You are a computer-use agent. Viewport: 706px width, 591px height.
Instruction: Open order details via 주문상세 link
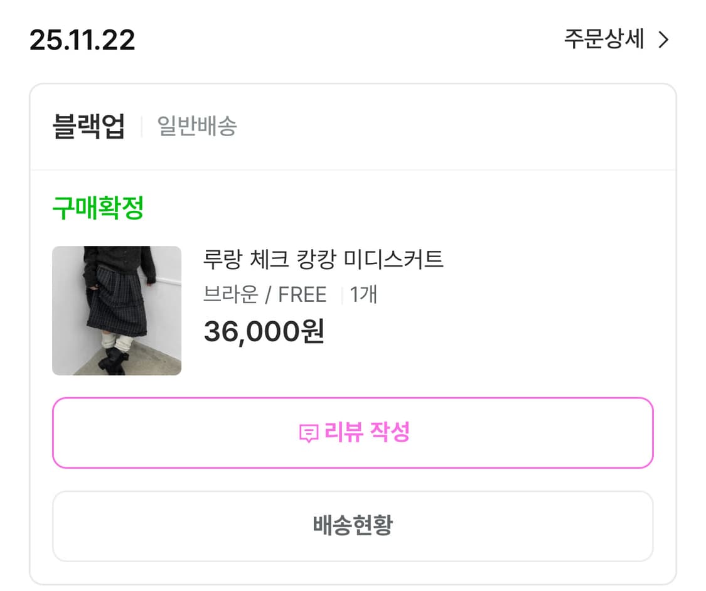pyautogui.click(x=604, y=40)
